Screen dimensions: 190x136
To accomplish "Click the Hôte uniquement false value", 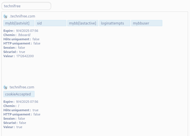I will tap(36, 39).
